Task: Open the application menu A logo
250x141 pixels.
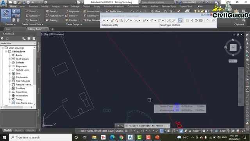Action: pos(4,4)
